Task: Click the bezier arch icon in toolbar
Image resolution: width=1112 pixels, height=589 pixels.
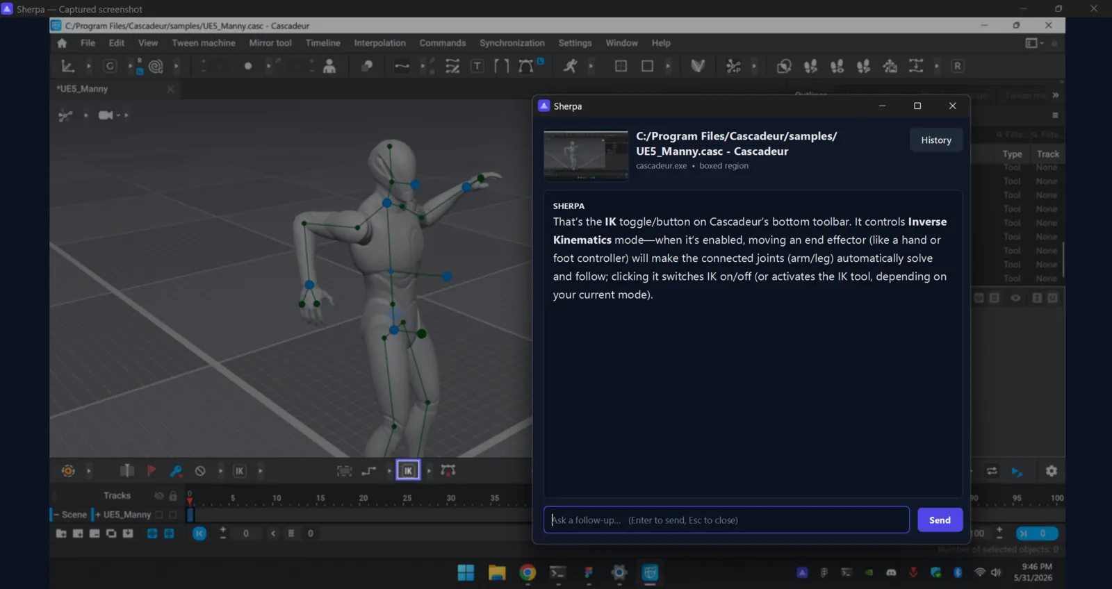Action: point(526,66)
